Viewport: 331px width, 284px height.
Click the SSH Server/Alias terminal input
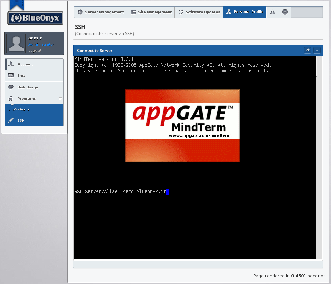click(146, 192)
